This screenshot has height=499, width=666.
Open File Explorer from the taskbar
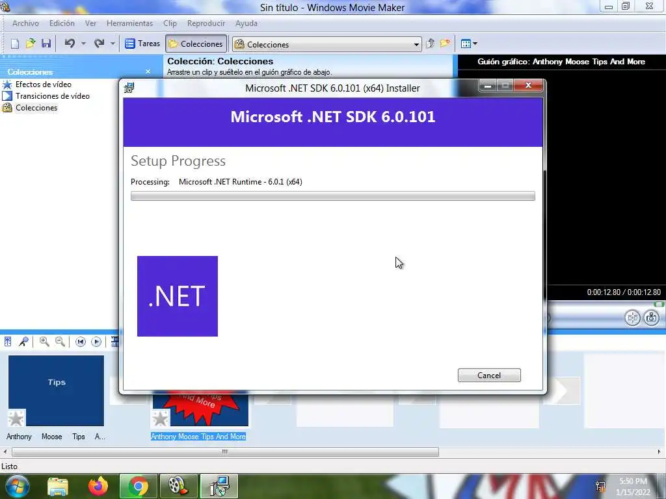click(58, 487)
